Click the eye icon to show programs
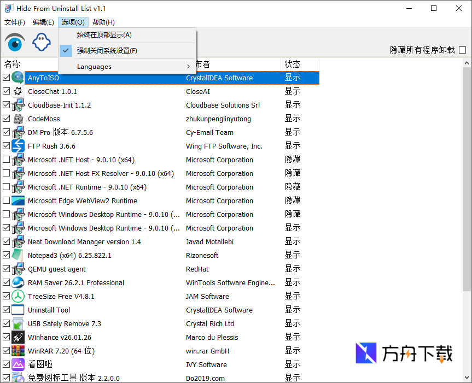This screenshot has height=383, width=472. point(14,42)
